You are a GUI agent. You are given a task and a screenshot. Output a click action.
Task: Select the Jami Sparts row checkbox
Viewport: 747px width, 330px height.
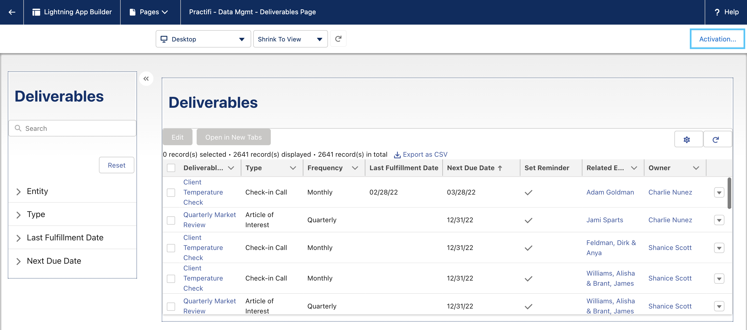(x=171, y=220)
